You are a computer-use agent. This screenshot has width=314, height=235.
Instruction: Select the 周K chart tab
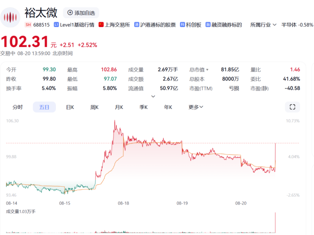(x=94, y=107)
